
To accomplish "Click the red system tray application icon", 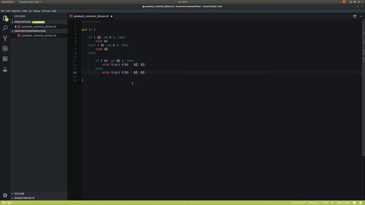I will (x=344, y=2).
